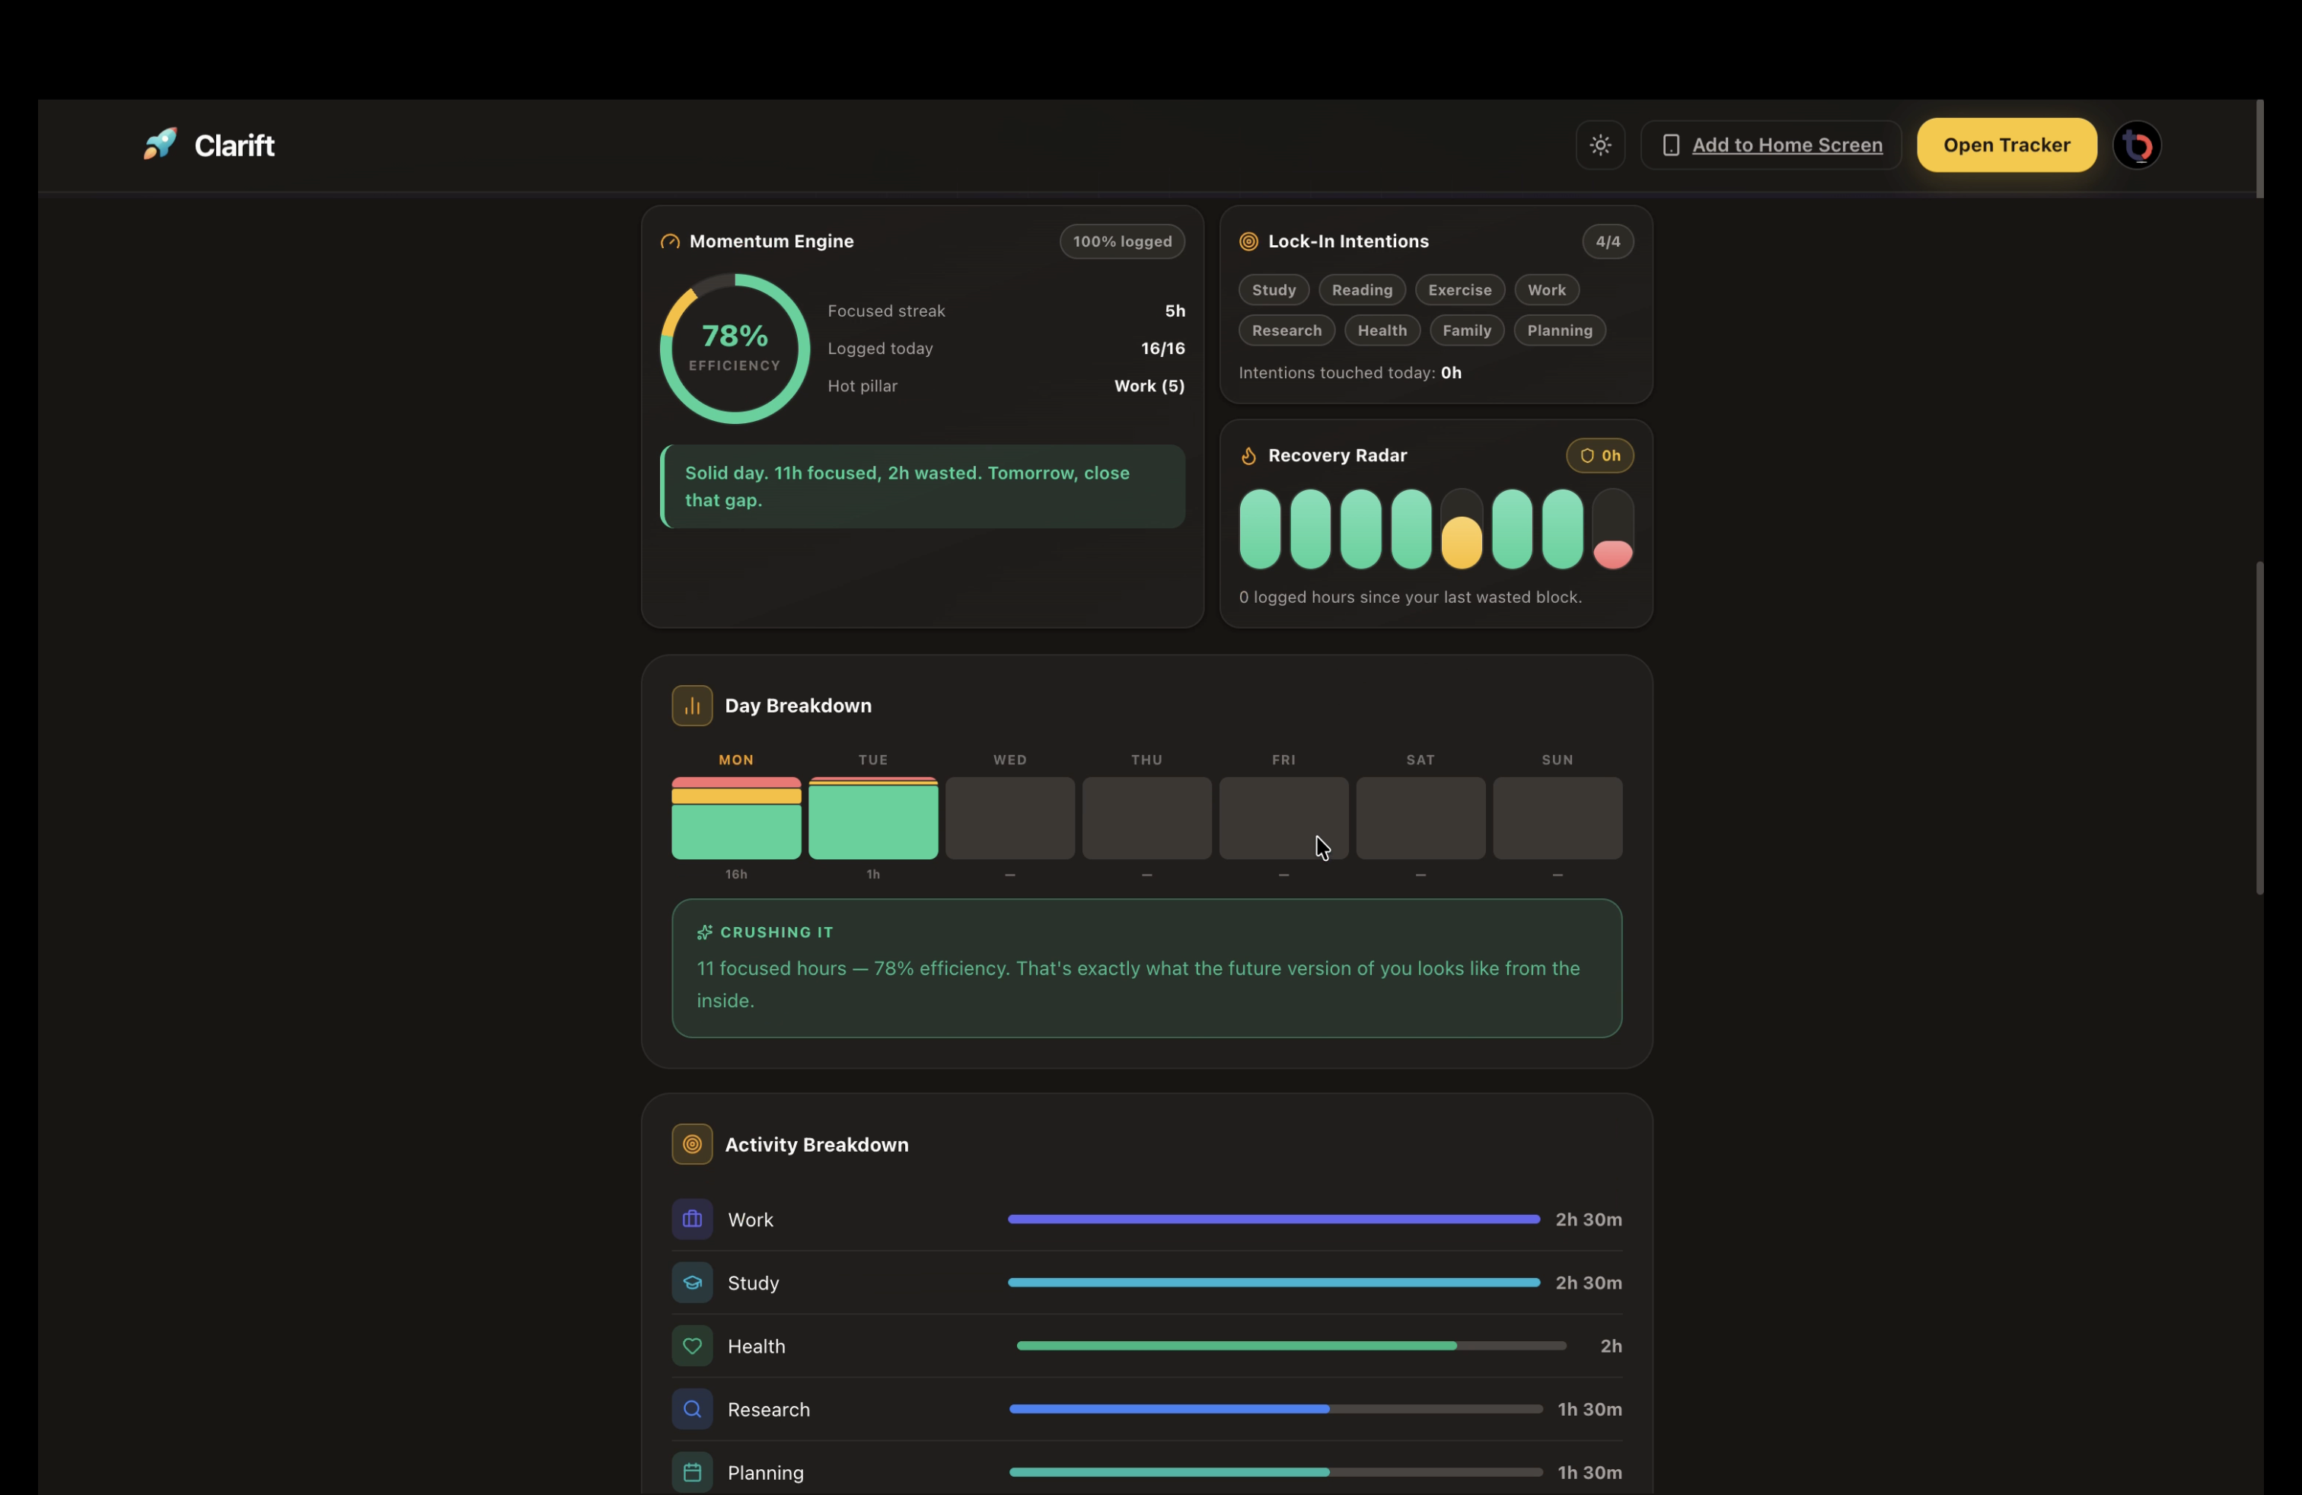
Task: Click the Research magnifier icon
Action: coord(691,1410)
